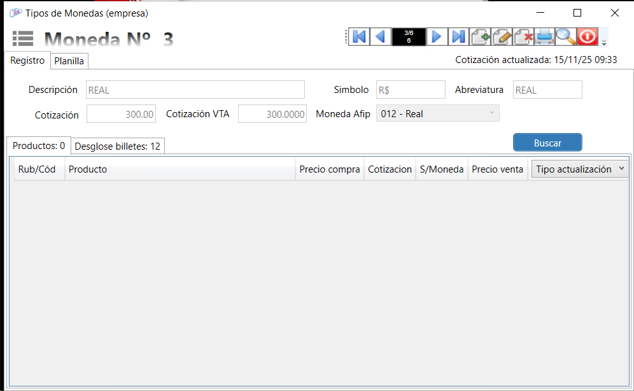The image size is (634, 391).
Task: Open the hamburger menu beside Moneda title
Action: pyautogui.click(x=23, y=39)
